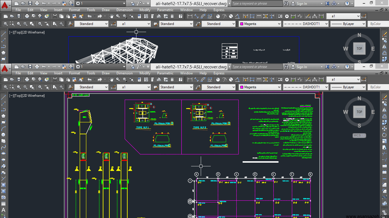
Task: Pick the Rectangle draw tool, lower window
Action: click(3, 122)
